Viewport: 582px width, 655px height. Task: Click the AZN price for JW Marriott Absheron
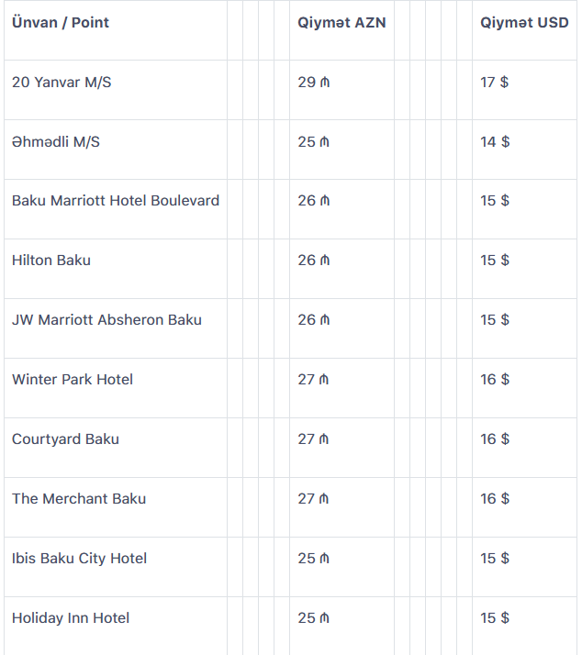pyautogui.click(x=314, y=320)
